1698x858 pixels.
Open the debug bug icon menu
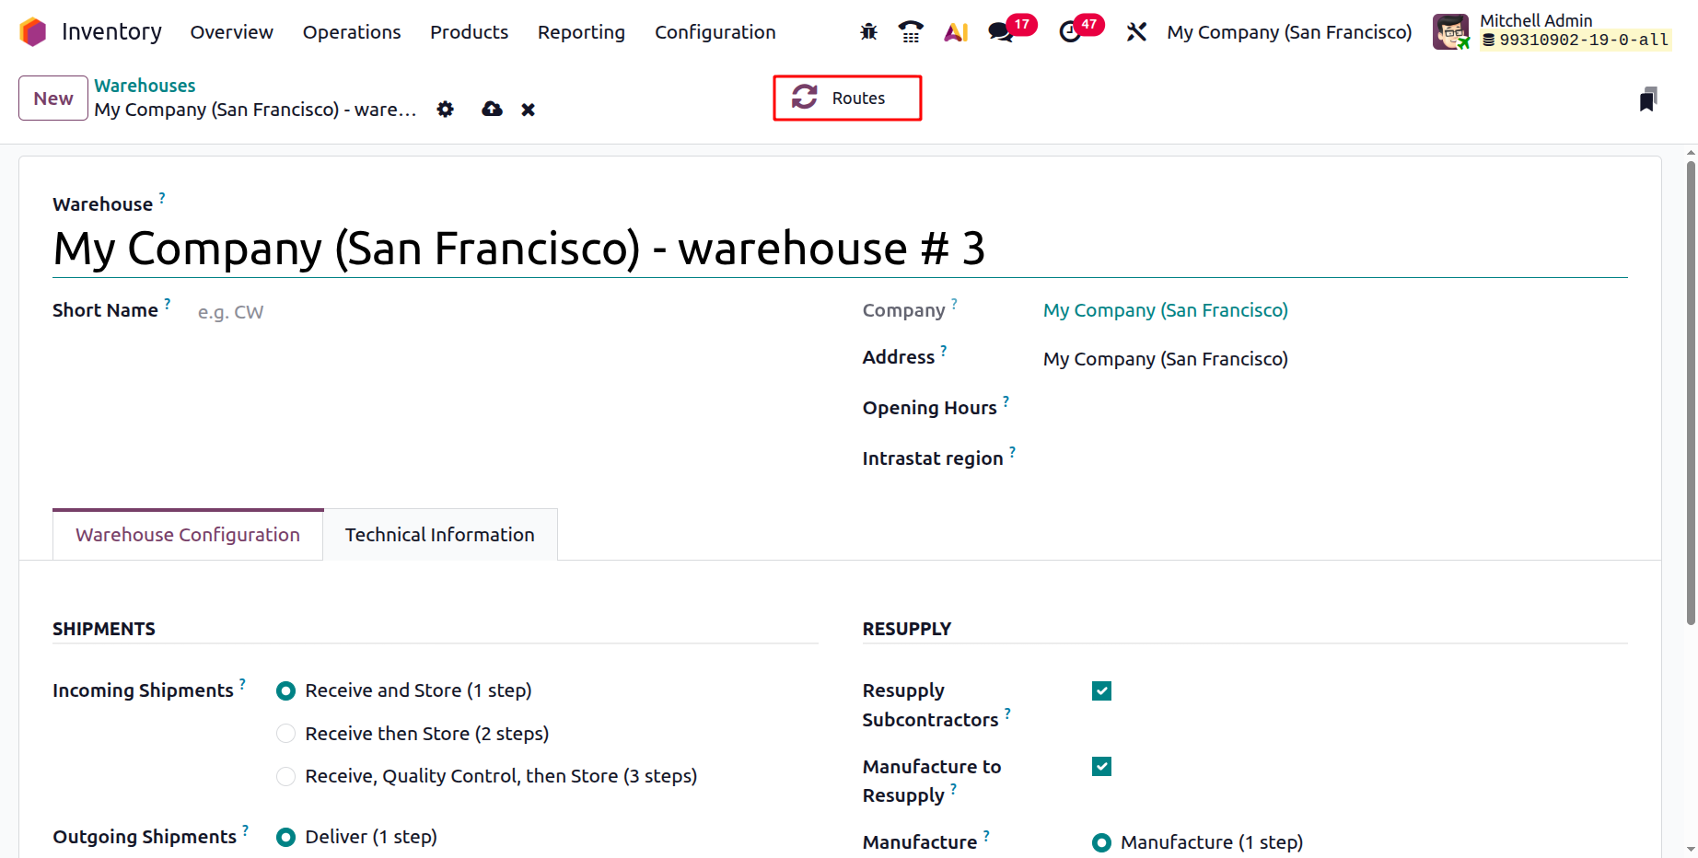point(868,32)
